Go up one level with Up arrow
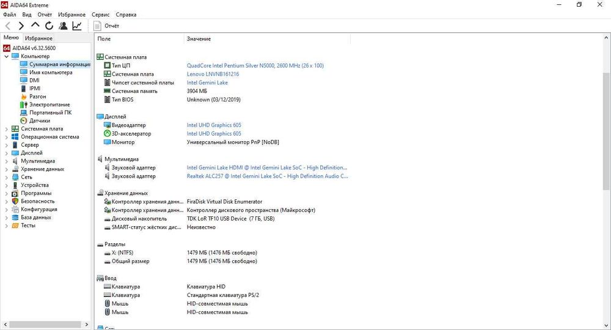611x330 pixels. pyautogui.click(x=35, y=25)
